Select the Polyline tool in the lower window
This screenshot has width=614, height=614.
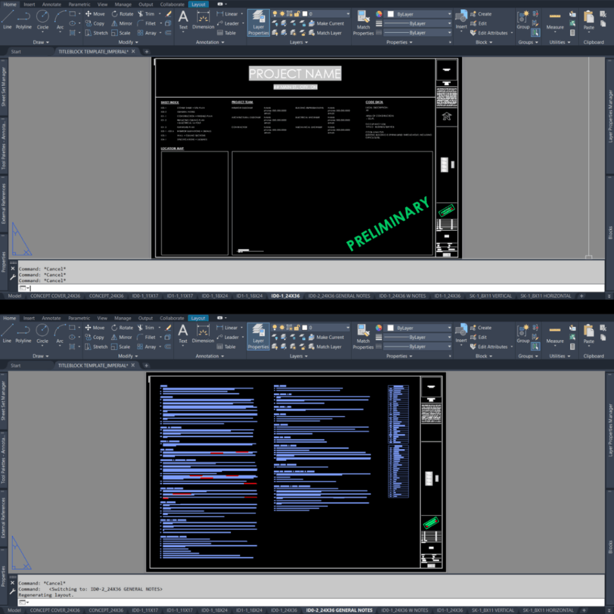(23, 333)
